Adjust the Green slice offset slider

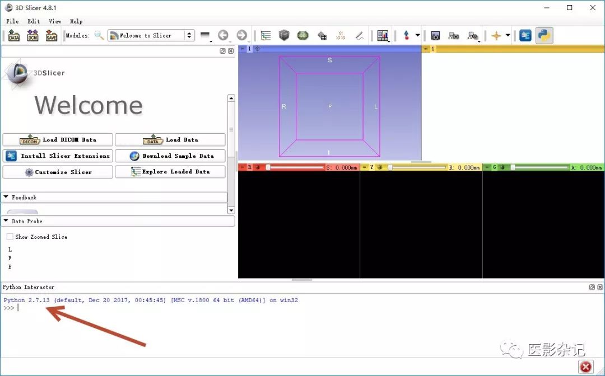click(x=540, y=167)
